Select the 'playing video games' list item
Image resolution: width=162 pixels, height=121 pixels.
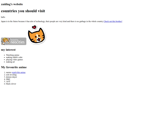(x=14, y=59)
